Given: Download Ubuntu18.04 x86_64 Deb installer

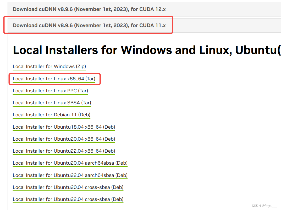Looking at the screenshot, I should [64, 127].
